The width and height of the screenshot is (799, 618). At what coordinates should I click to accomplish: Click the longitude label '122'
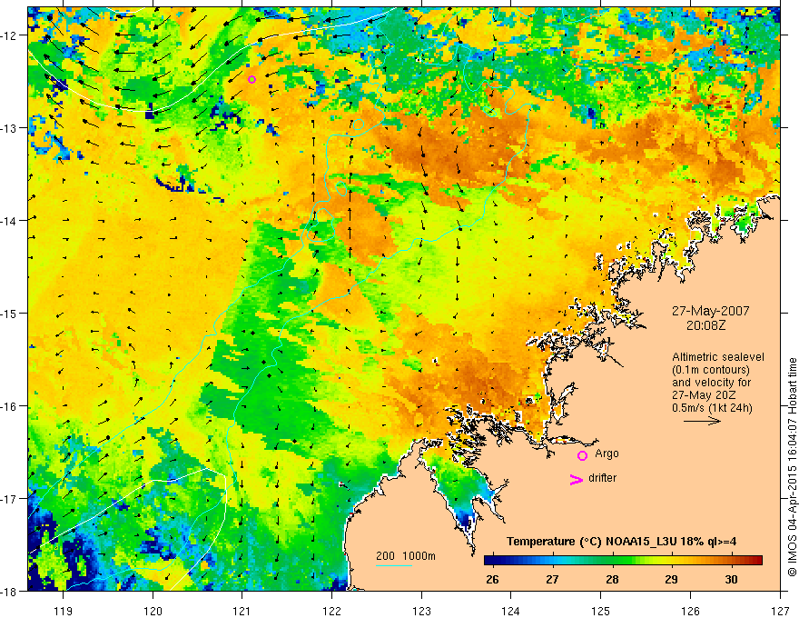pyautogui.click(x=331, y=611)
